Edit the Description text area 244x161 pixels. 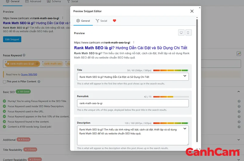click(x=133, y=135)
